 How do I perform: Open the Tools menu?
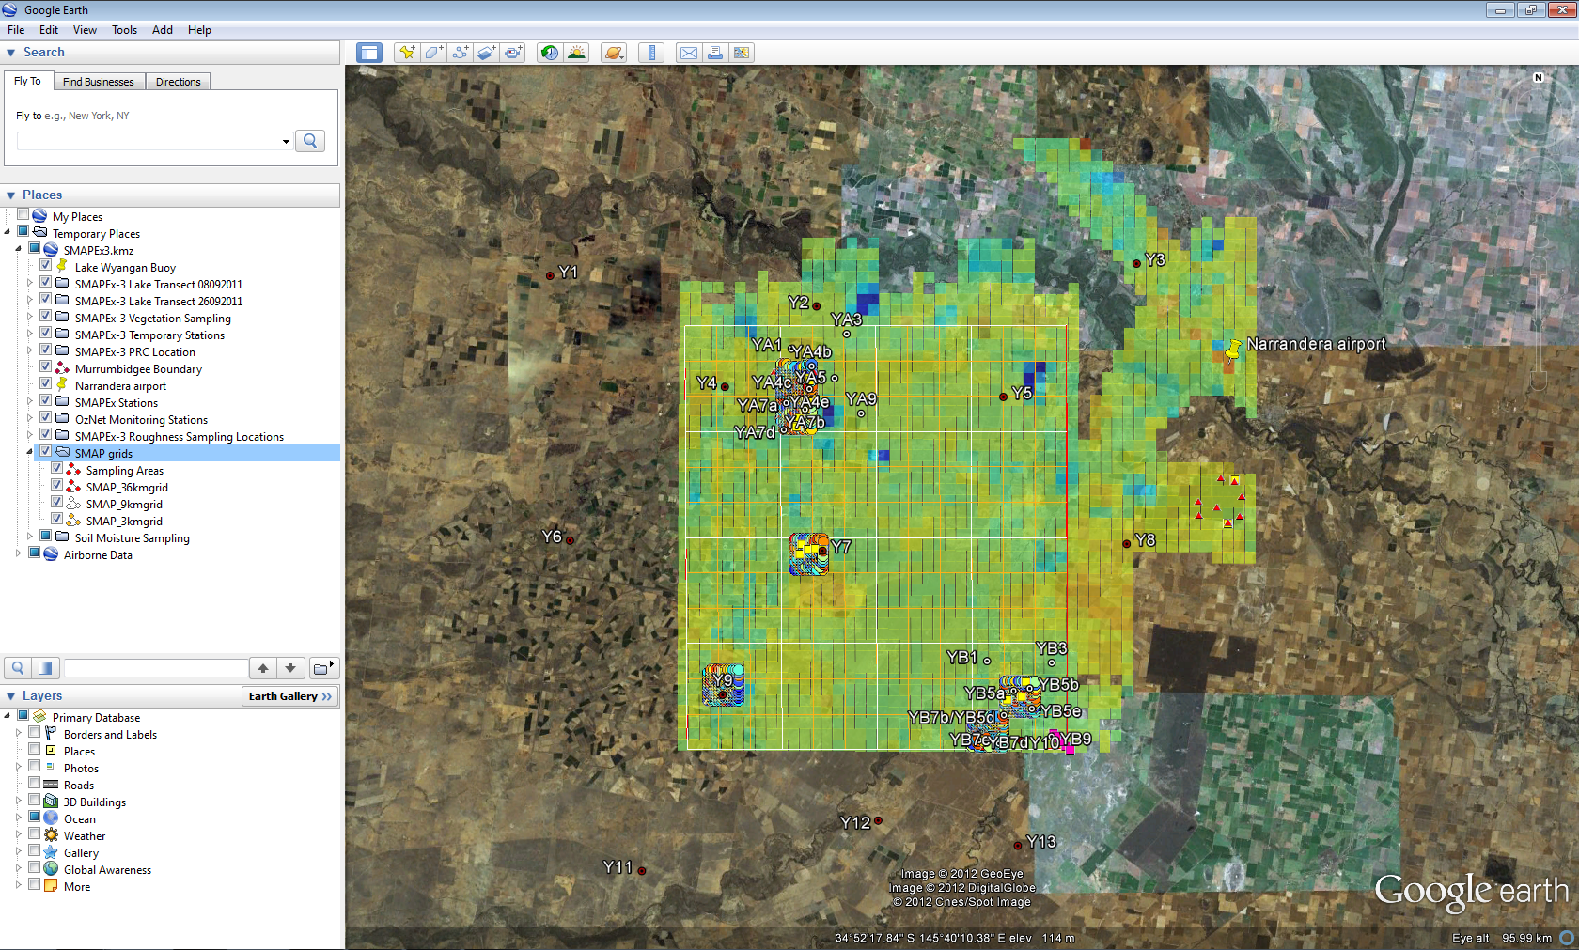(x=124, y=30)
